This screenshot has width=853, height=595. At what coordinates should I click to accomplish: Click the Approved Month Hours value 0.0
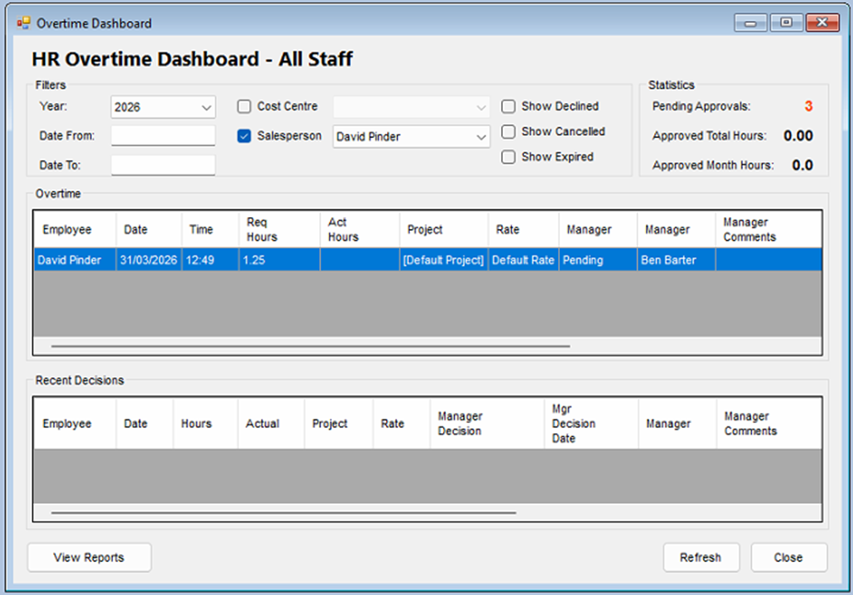coord(802,165)
